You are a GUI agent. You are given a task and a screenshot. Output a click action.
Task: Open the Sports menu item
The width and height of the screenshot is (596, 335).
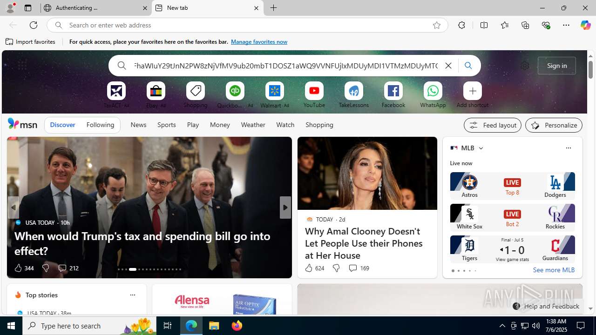click(167, 125)
